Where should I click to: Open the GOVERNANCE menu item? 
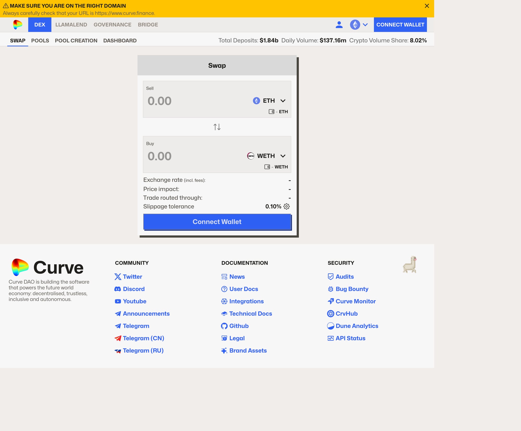tap(112, 25)
